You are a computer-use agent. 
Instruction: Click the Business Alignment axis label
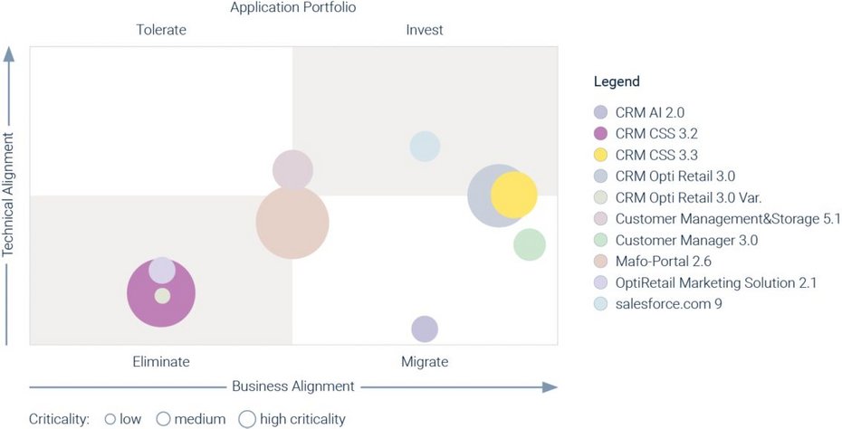click(x=293, y=386)
